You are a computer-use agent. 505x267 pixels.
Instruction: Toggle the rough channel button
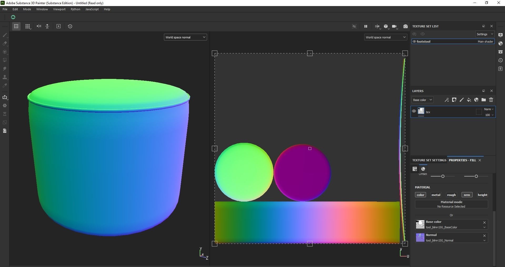tap(451, 195)
